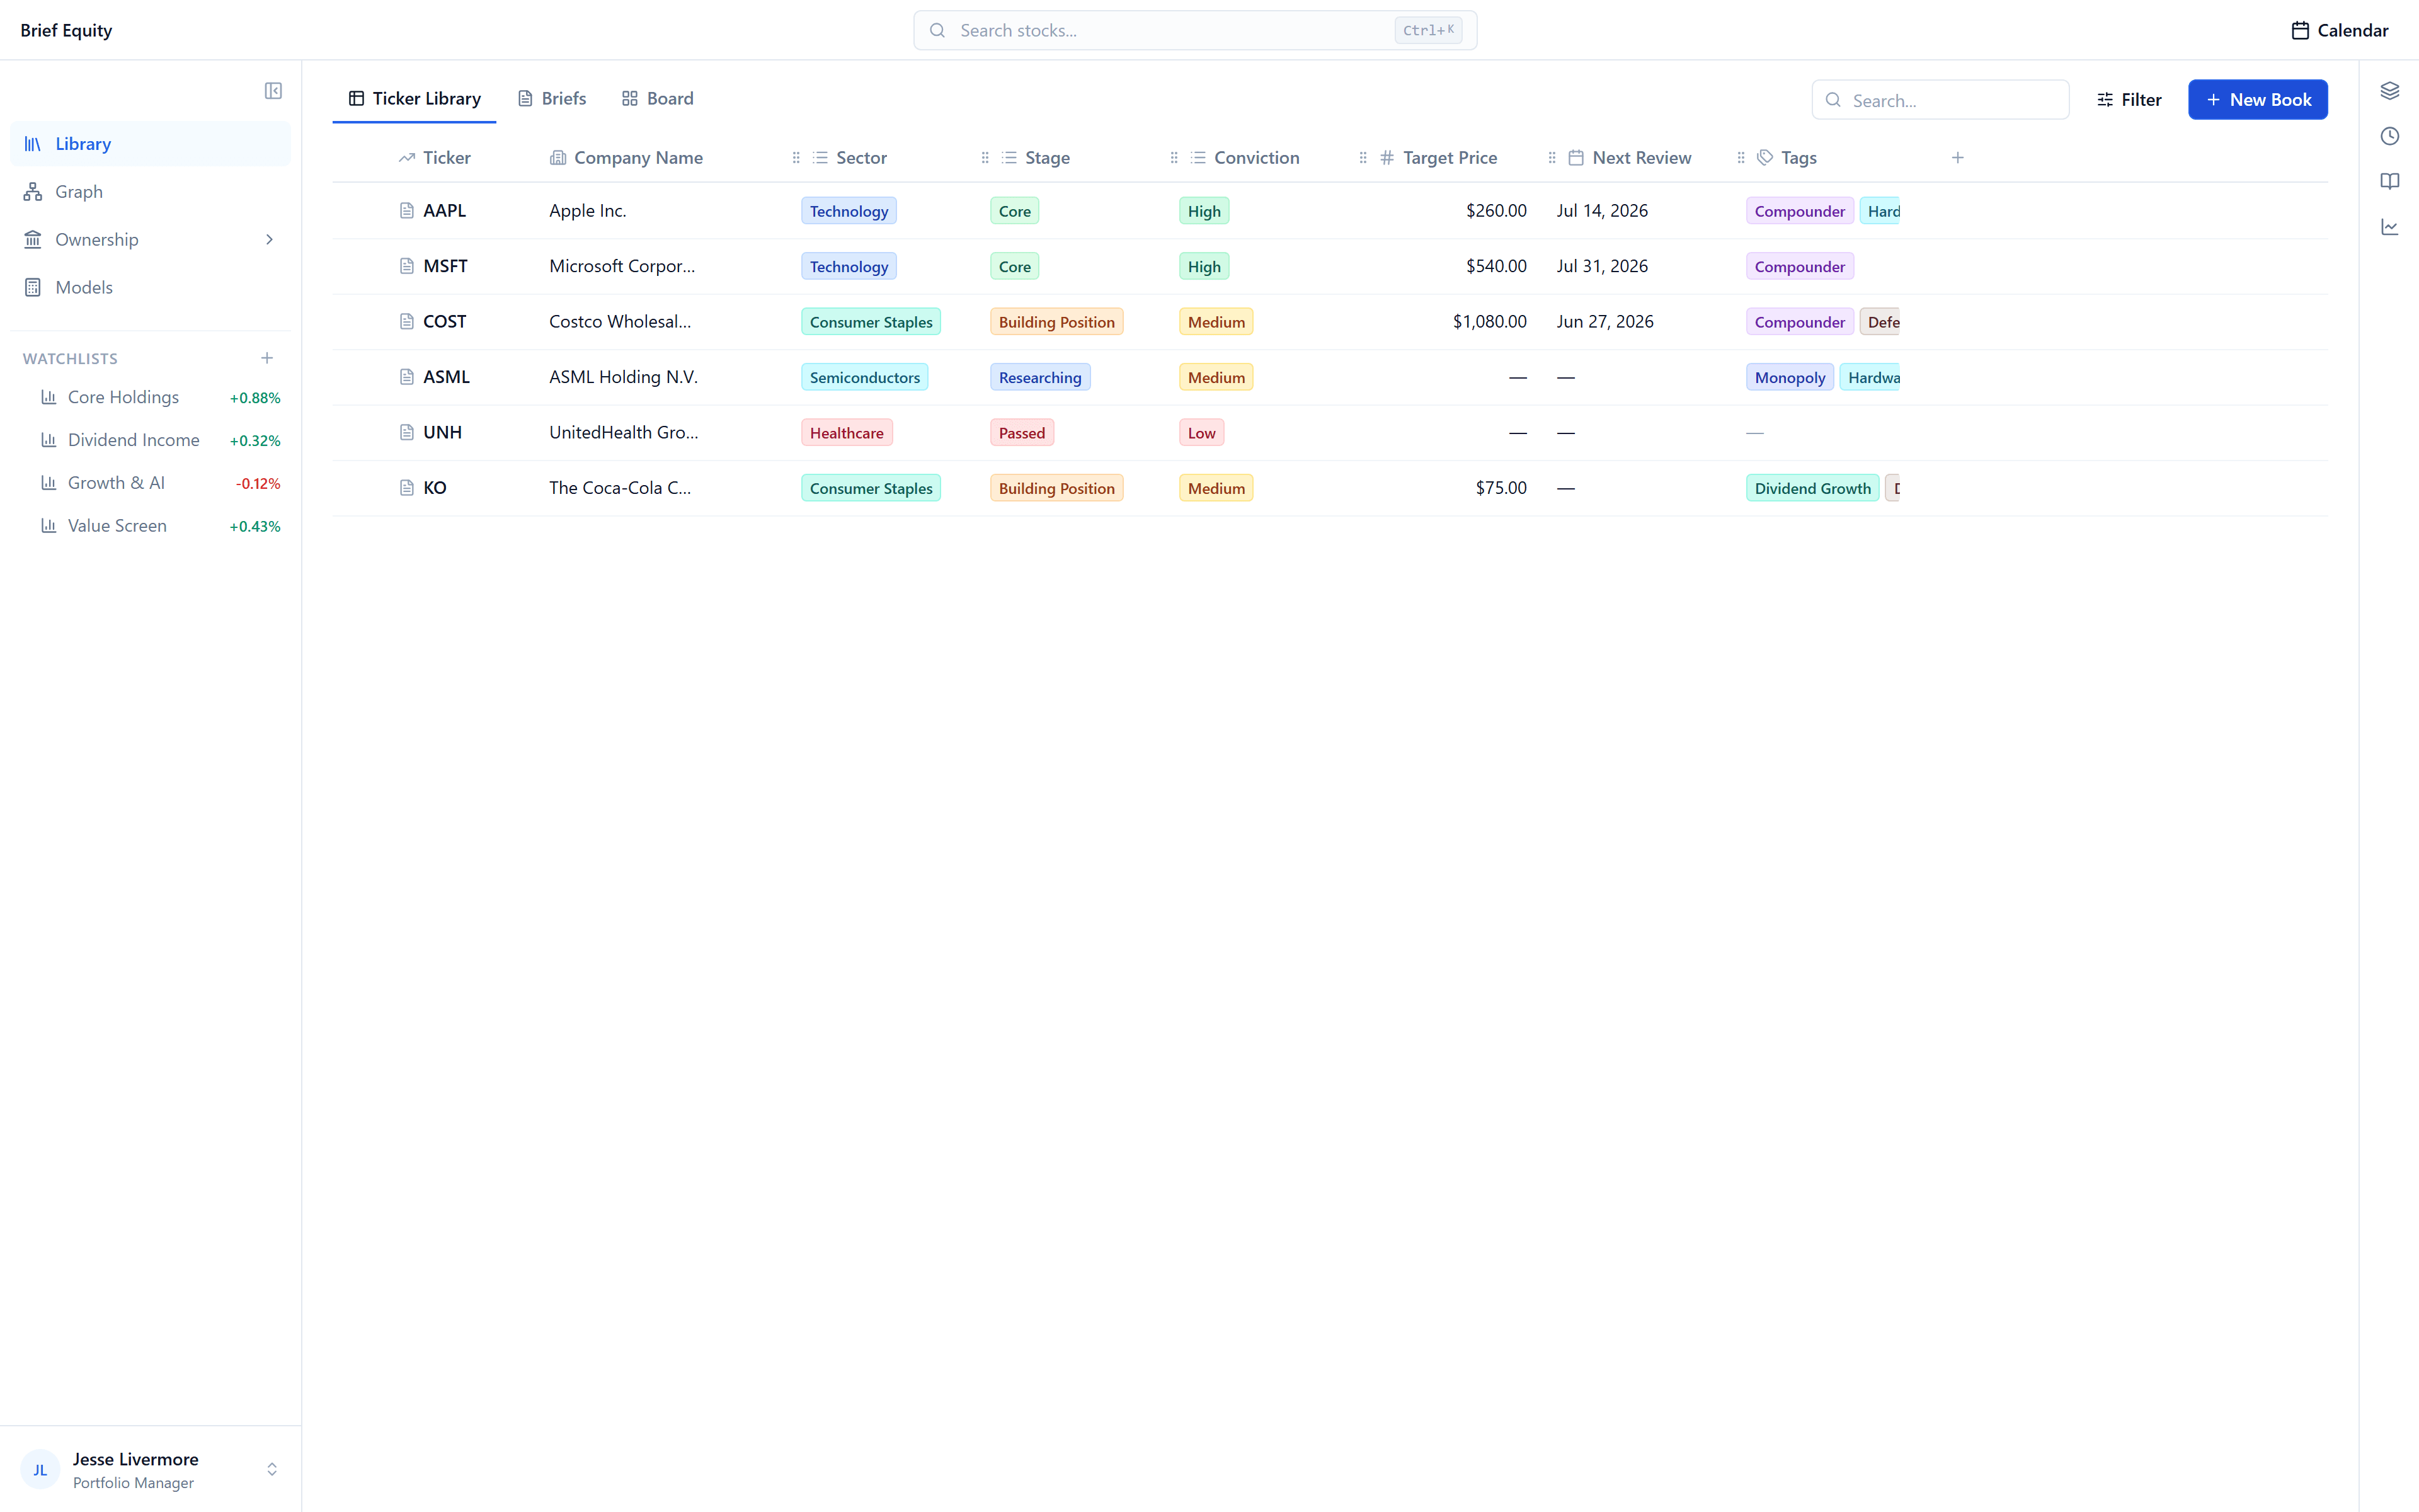Open the line chart icon in right rail

[2390, 227]
